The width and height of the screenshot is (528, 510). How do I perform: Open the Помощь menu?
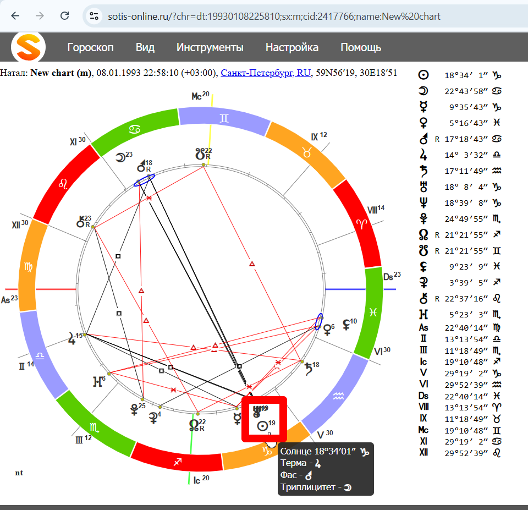361,47
